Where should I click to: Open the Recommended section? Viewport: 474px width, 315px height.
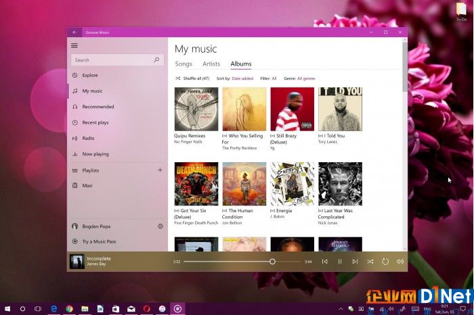(x=117, y=107)
